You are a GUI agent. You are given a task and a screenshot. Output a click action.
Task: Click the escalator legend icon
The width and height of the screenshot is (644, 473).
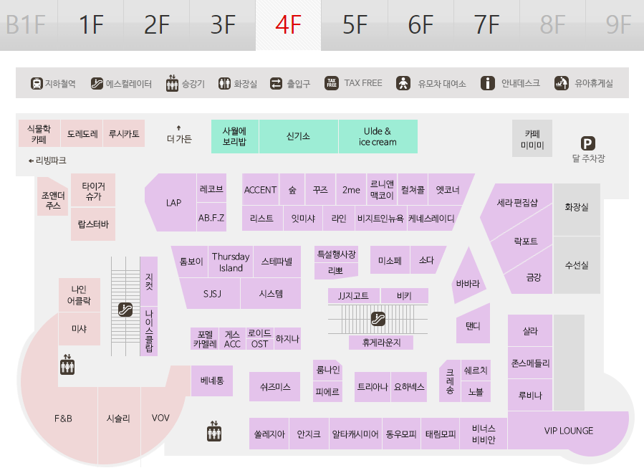tap(97, 83)
